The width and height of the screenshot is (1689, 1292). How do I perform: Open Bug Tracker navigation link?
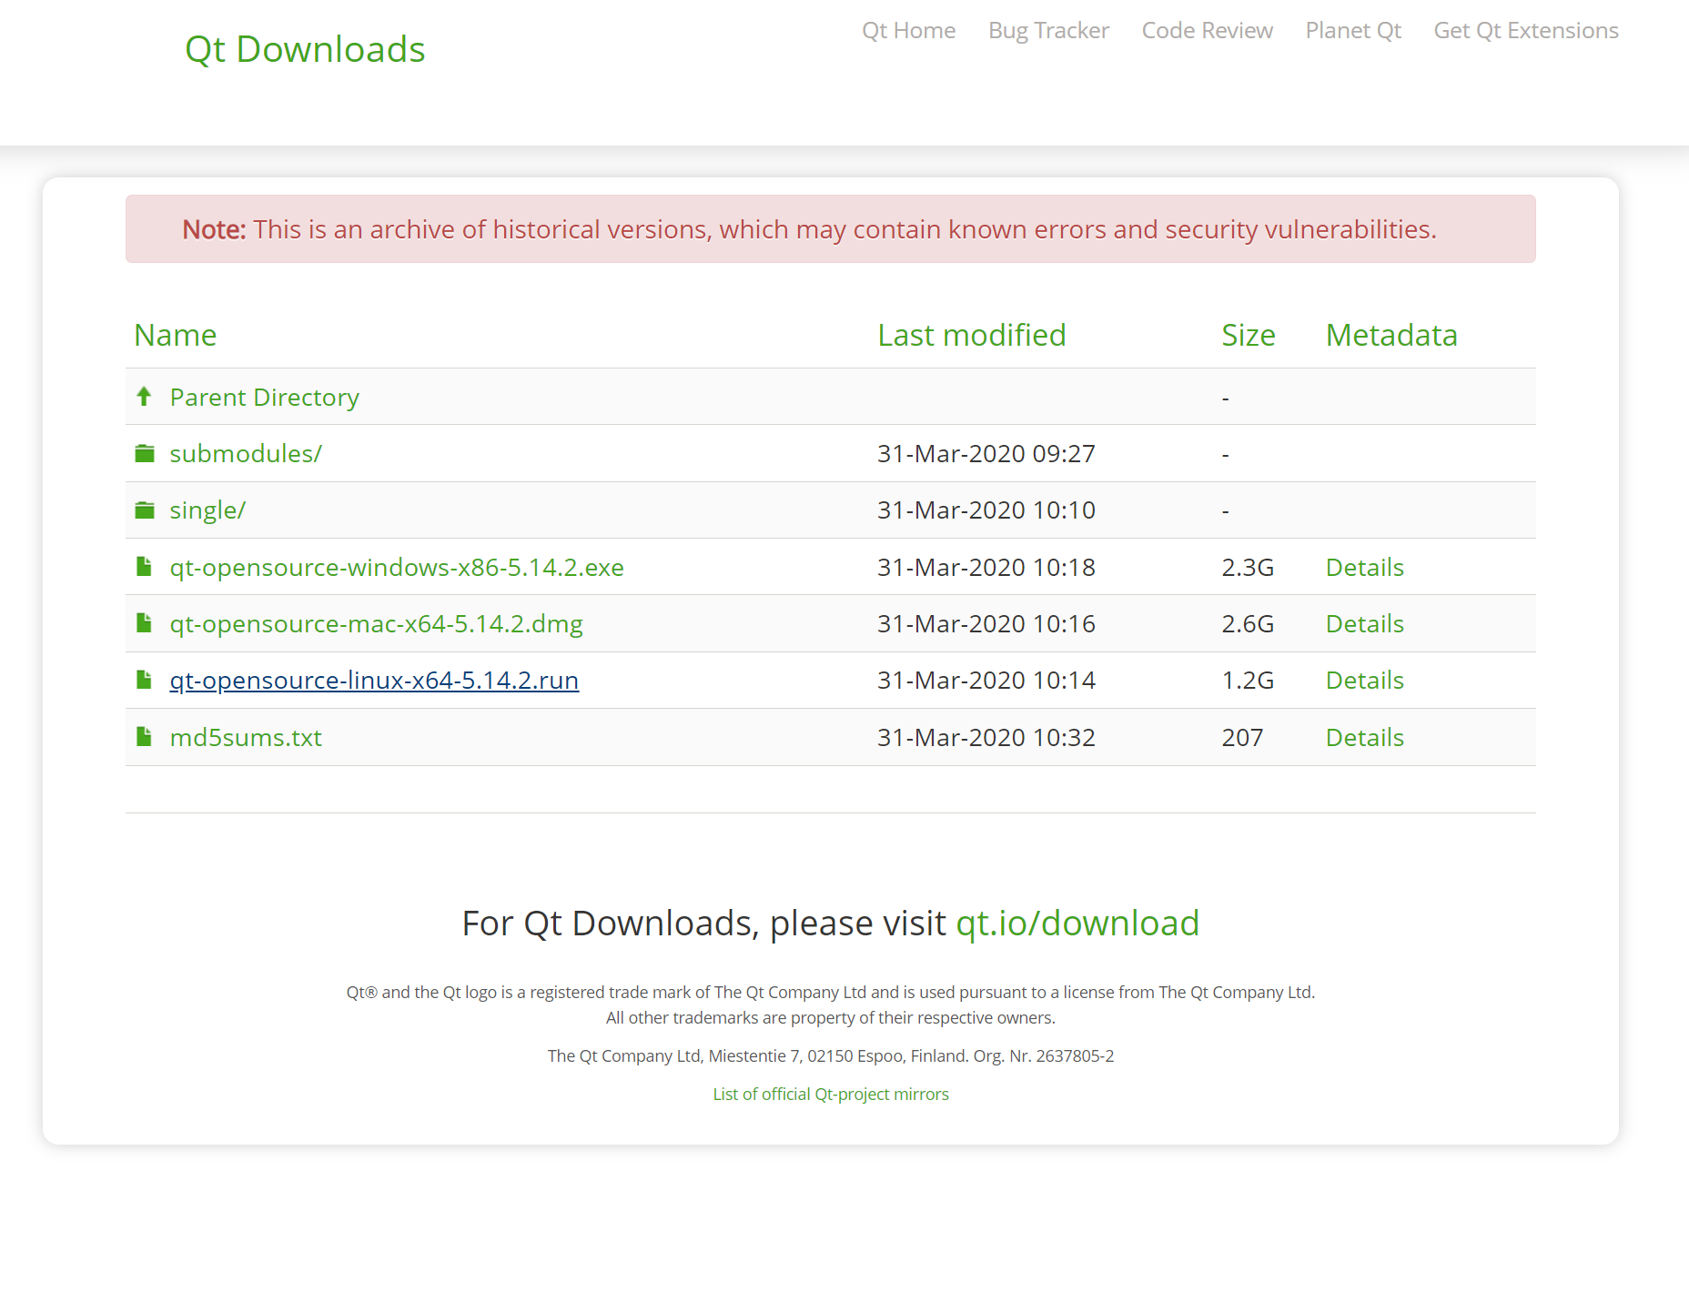(x=1048, y=31)
